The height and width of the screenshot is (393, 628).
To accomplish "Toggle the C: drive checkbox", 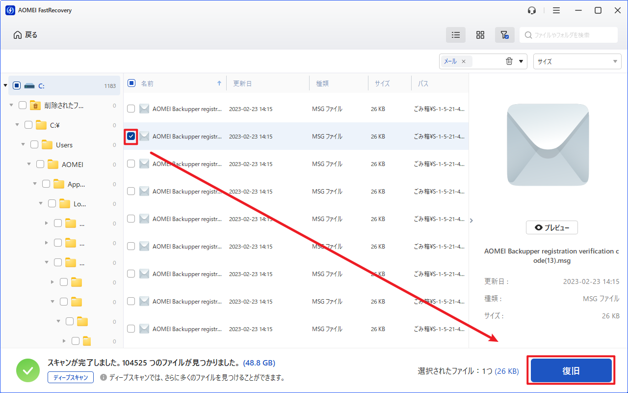I will [x=17, y=85].
